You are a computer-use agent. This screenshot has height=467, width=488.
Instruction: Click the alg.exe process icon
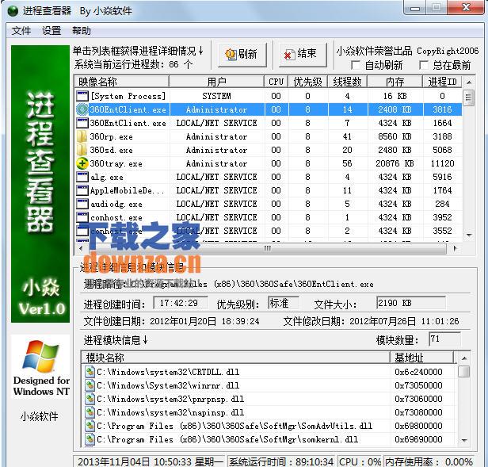click(82, 177)
